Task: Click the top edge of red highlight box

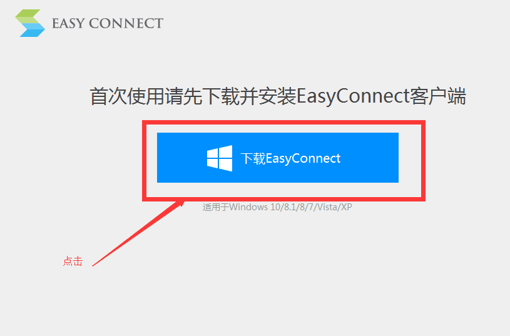Action: [x=283, y=122]
